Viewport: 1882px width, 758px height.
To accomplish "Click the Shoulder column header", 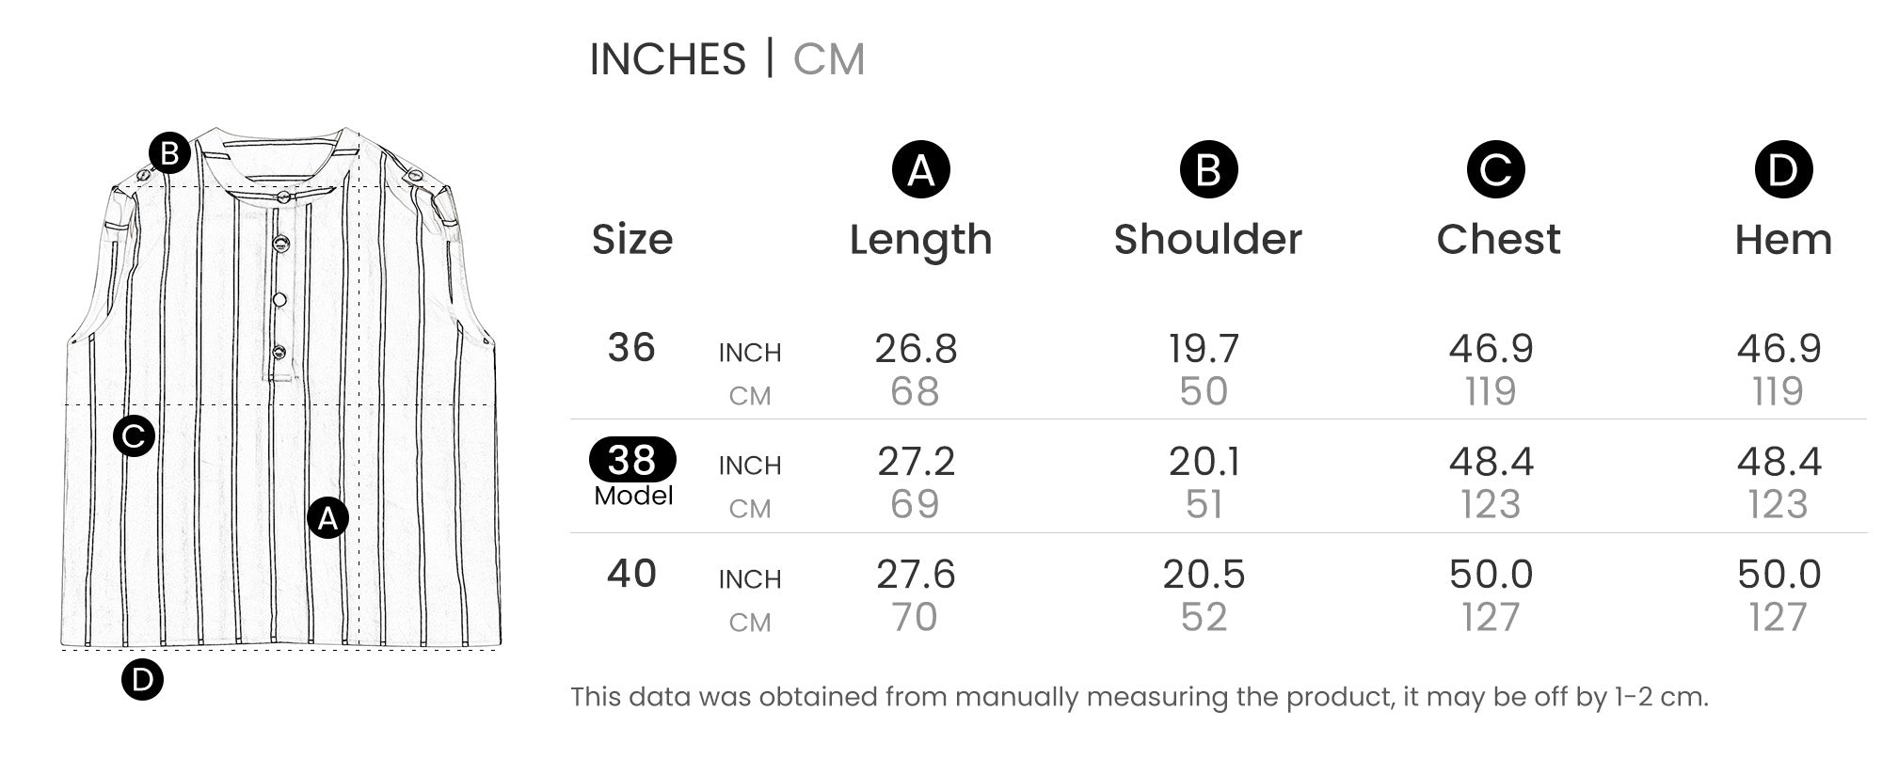I will click(x=1208, y=240).
